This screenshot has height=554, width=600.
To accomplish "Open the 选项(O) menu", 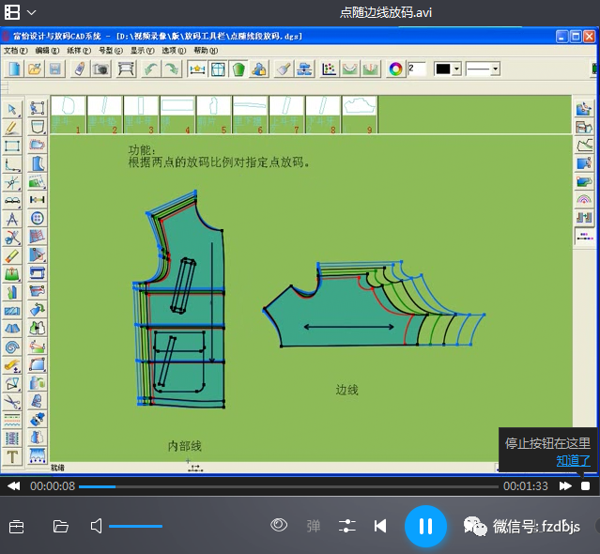I will click(x=174, y=51).
